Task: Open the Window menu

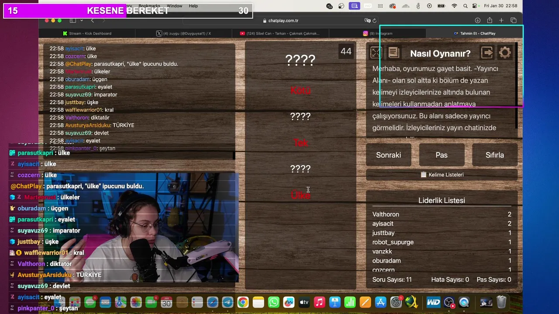Action: (x=174, y=6)
